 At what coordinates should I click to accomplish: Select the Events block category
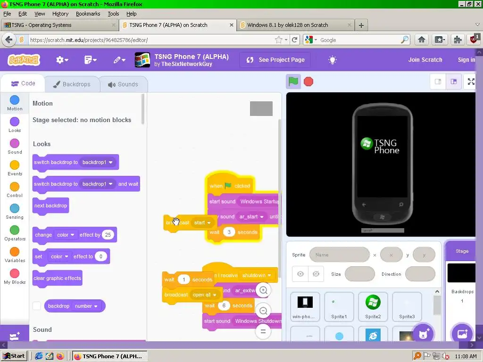15,168
